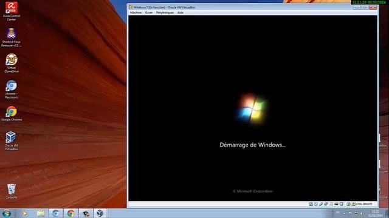Select the Shortcut Virus Remover desktop icon
The height and width of the screenshot is (218, 389).
point(11,38)
